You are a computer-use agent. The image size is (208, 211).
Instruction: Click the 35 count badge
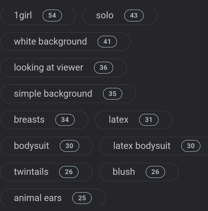(113, 94)
